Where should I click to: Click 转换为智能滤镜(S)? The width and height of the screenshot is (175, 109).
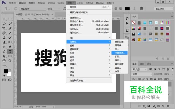coord(89,12)
